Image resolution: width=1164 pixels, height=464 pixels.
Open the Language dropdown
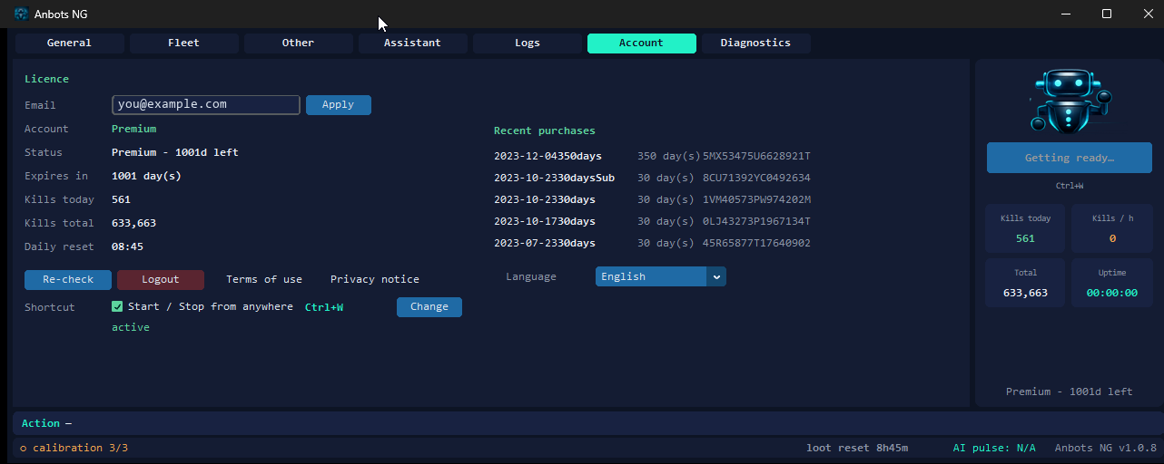point(661,276)
